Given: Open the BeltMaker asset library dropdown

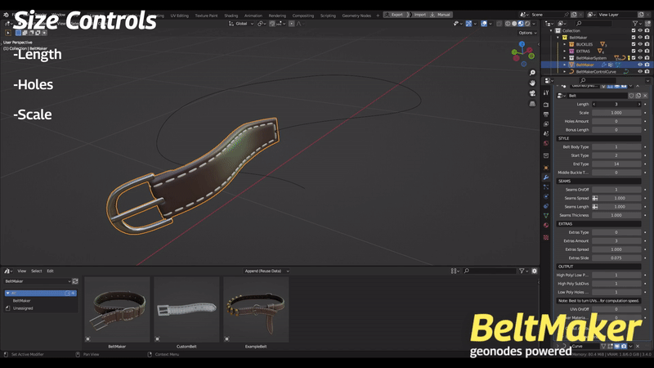Looking at the screenshot, I should coord(38,281).
